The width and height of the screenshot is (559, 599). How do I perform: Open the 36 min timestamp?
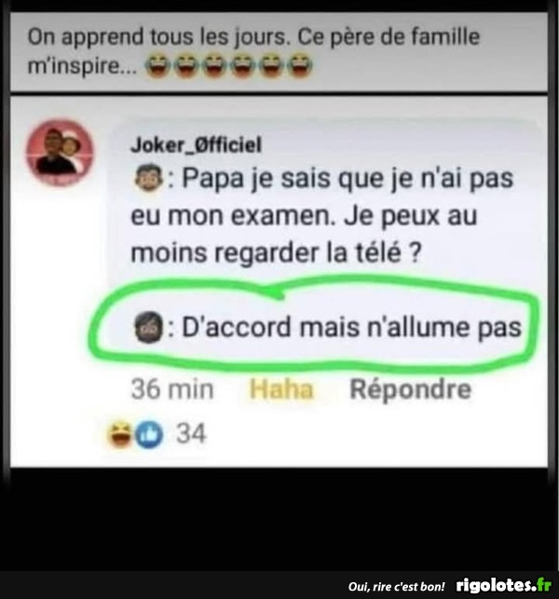pos(172,389)
